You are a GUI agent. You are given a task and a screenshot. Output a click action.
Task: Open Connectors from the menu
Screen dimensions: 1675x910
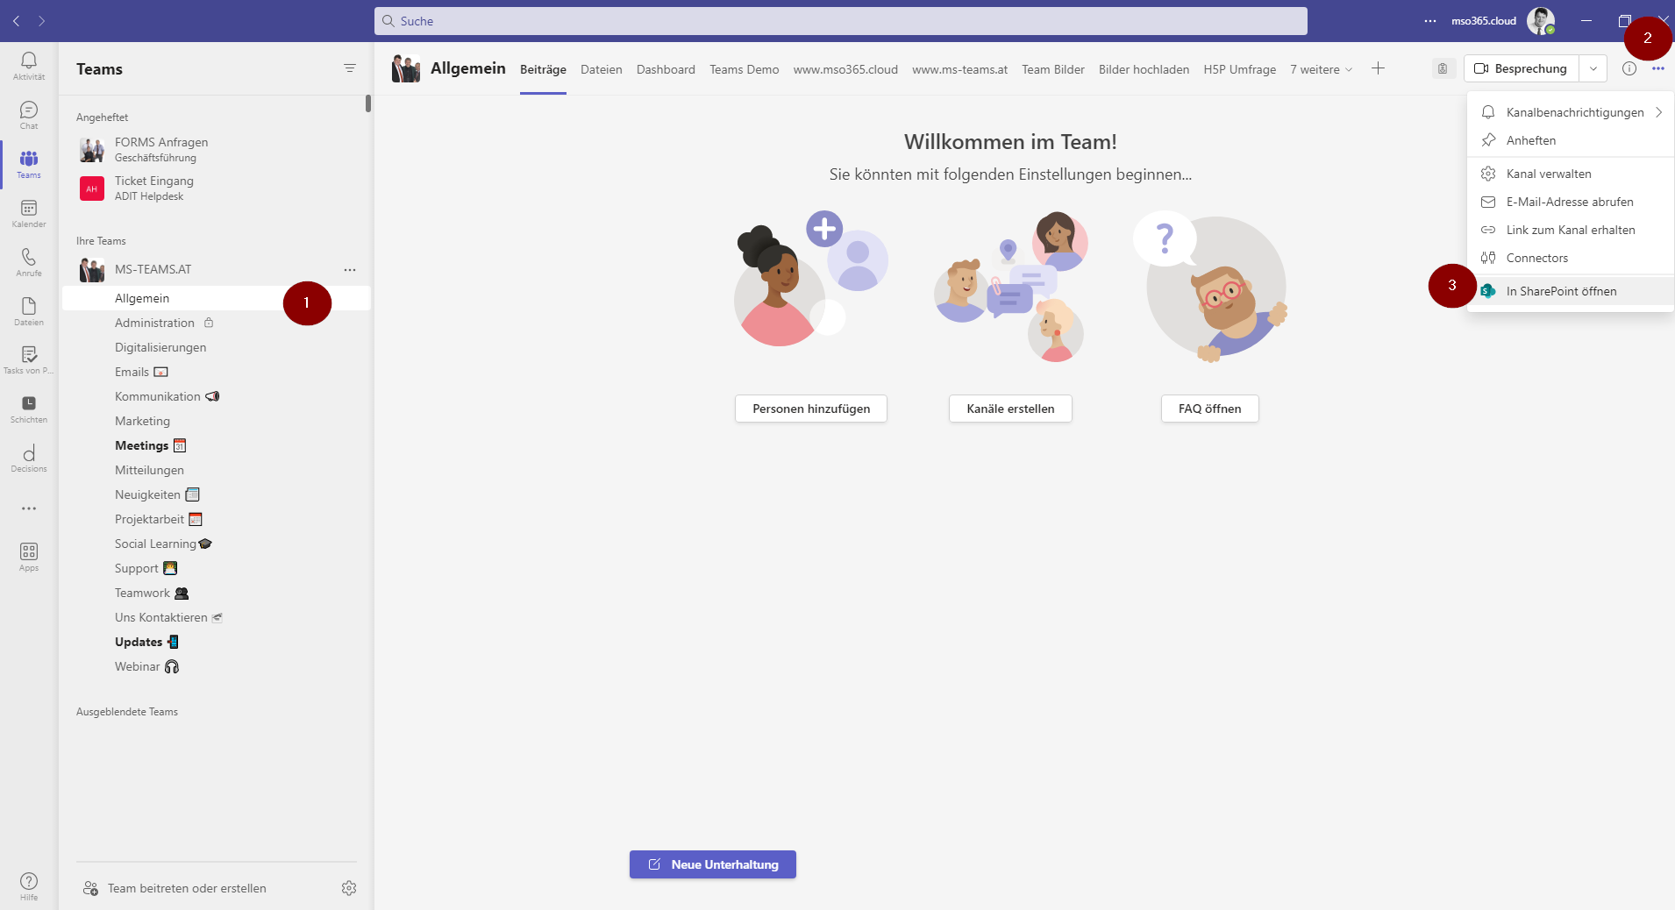tap(1571, 258)
